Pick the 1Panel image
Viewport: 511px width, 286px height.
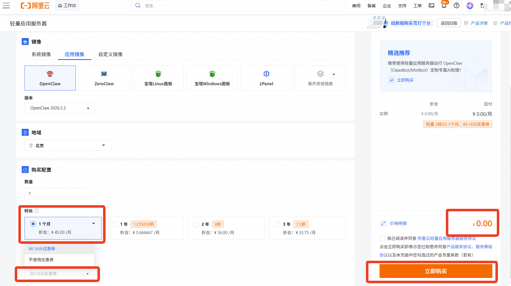pyautogui.click(x=266, y=78)
